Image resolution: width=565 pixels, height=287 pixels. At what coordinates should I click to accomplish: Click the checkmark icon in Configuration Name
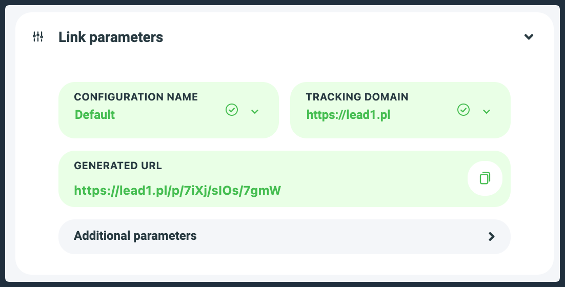tap(232, 110)
